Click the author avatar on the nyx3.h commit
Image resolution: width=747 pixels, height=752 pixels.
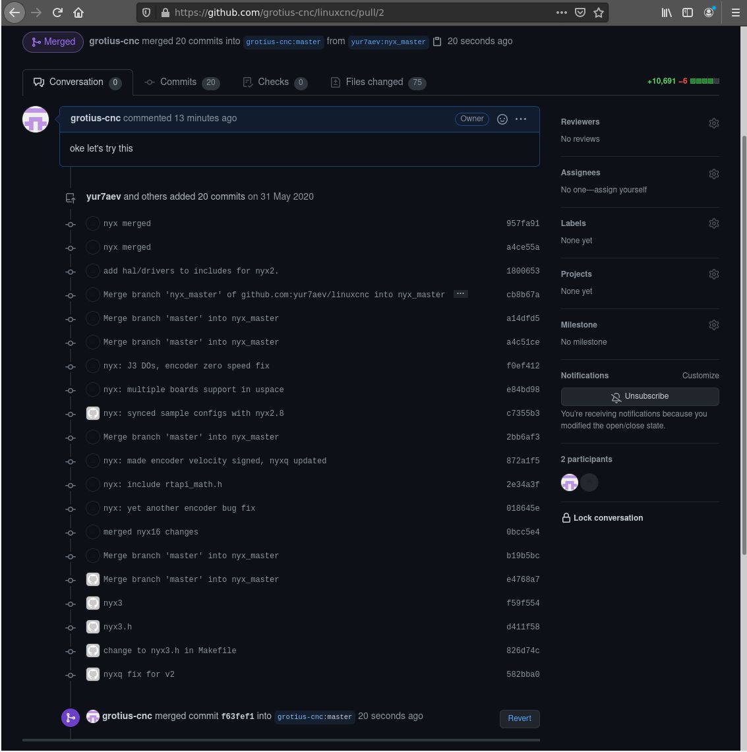tap(92, 627)
